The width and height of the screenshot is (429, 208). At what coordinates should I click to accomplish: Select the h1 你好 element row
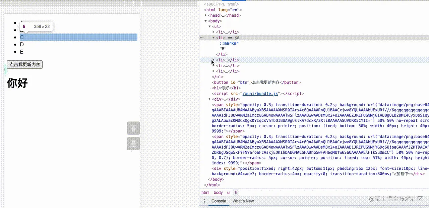click(x=226, y=88)
